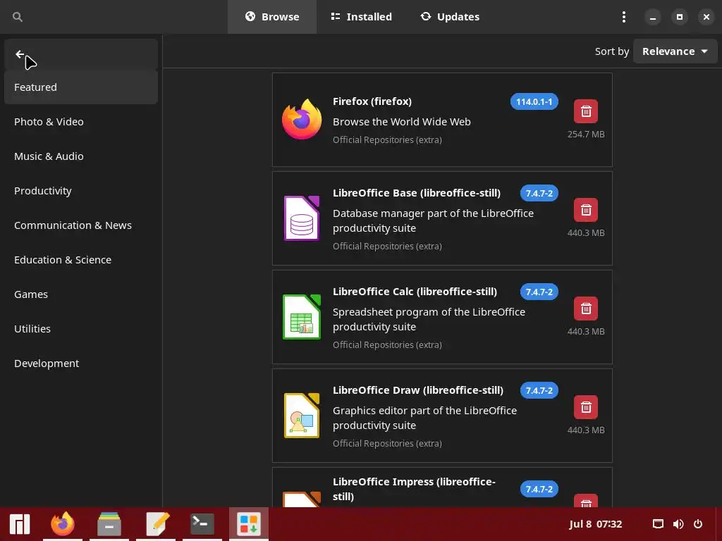Click the clock showing Jul 8 07:32
This screenshot has height=541, width=722.
595,524
